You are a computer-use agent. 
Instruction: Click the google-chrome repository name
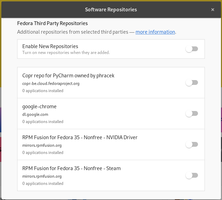point(39,107)
